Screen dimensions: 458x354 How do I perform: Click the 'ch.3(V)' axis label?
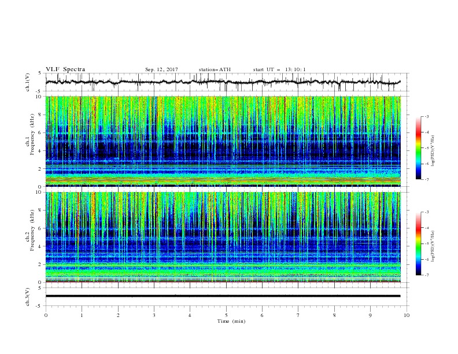[28, 297]
